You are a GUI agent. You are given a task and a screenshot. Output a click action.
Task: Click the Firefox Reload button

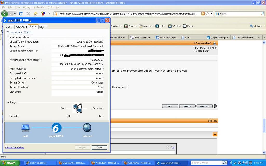coord(21,14)
